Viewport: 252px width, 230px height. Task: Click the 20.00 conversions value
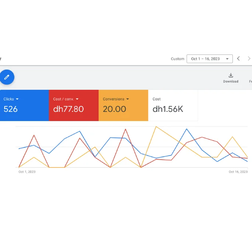pos(115,109)
